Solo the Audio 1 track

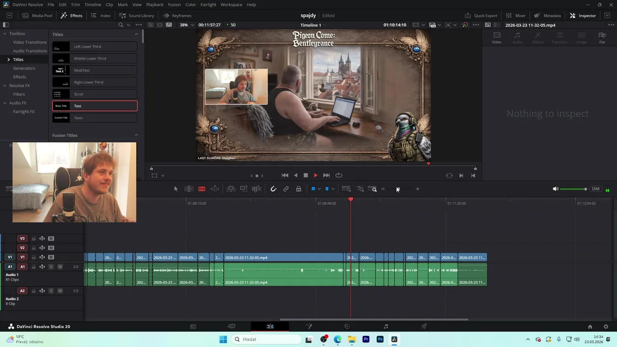(x=51, y=267)
